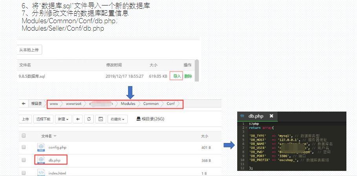Image resolution: width=357 pixels, height=176 pixels.
Task: Click the 'return array(' line in editor
Action: click(x=261, y=128)
